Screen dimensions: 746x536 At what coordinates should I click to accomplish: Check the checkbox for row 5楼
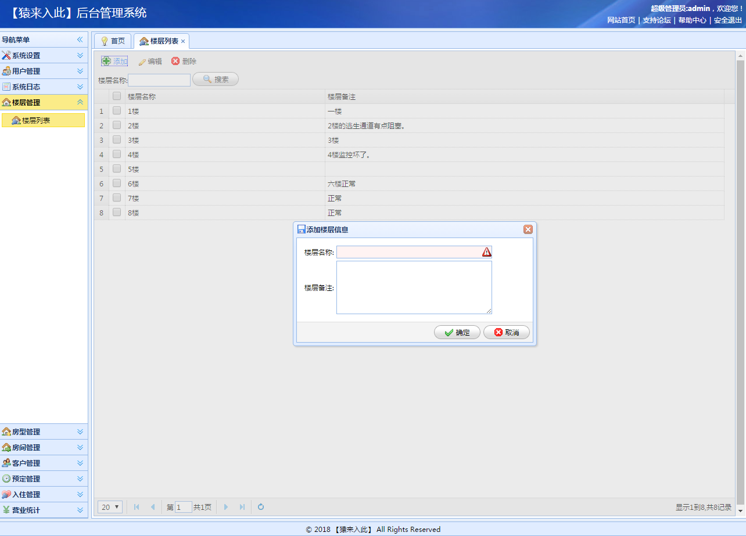click(x=117, y=169)
